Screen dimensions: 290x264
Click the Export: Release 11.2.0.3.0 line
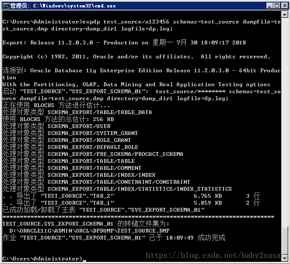pyautogui.click(x=124, y=43)
